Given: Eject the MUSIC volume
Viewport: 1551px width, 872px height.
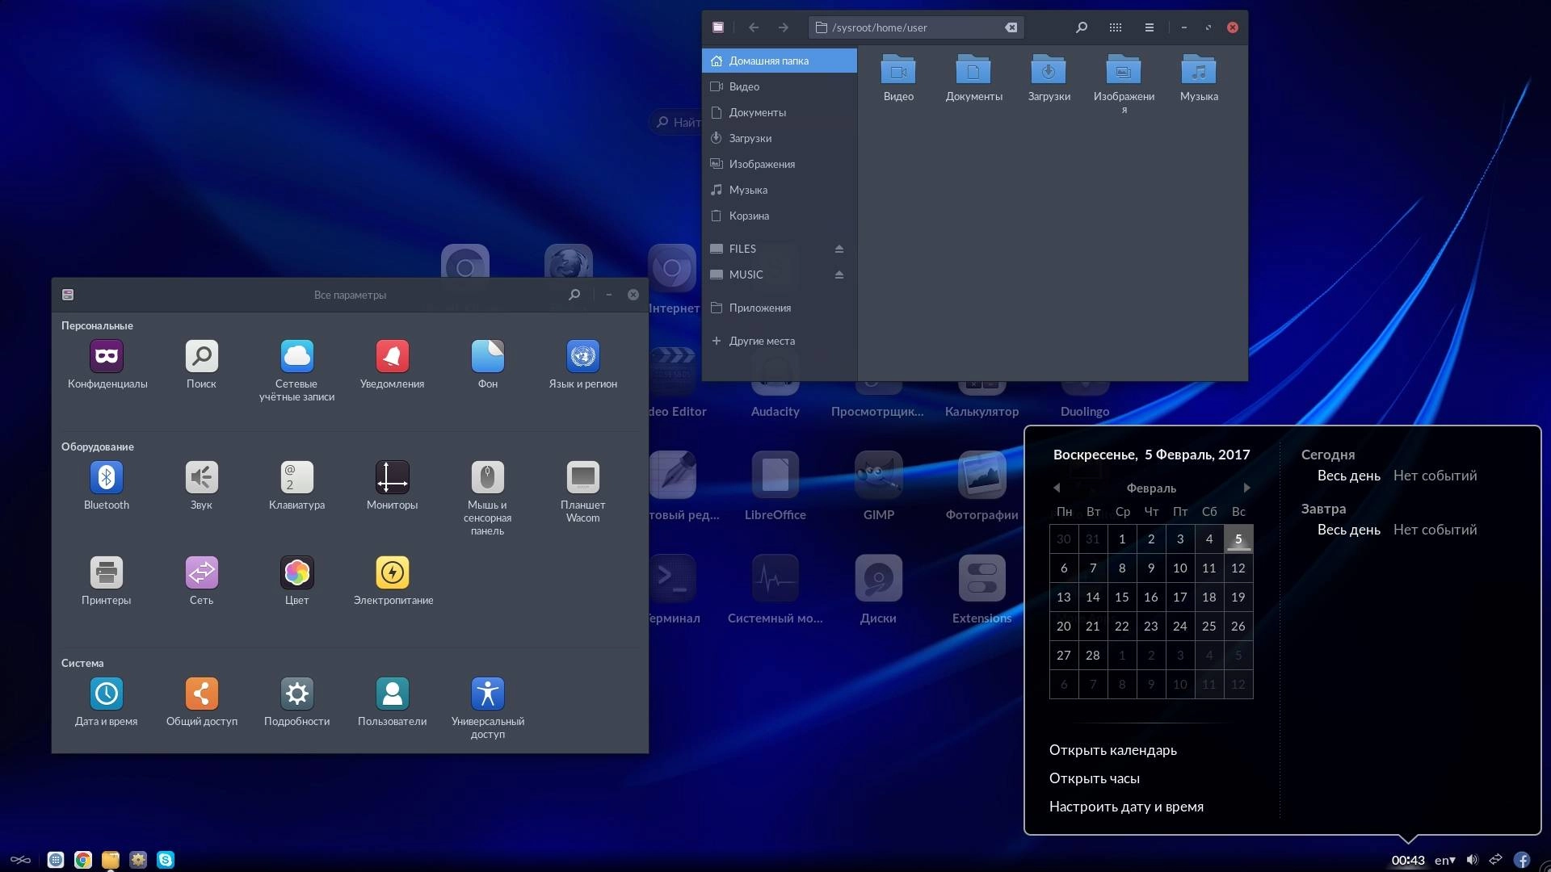Looking at the screenshot, I should (x=839, y=275).
